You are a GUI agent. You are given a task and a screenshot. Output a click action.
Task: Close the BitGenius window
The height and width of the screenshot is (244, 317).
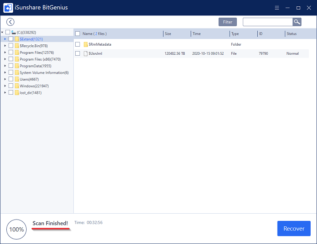[309, 8]
